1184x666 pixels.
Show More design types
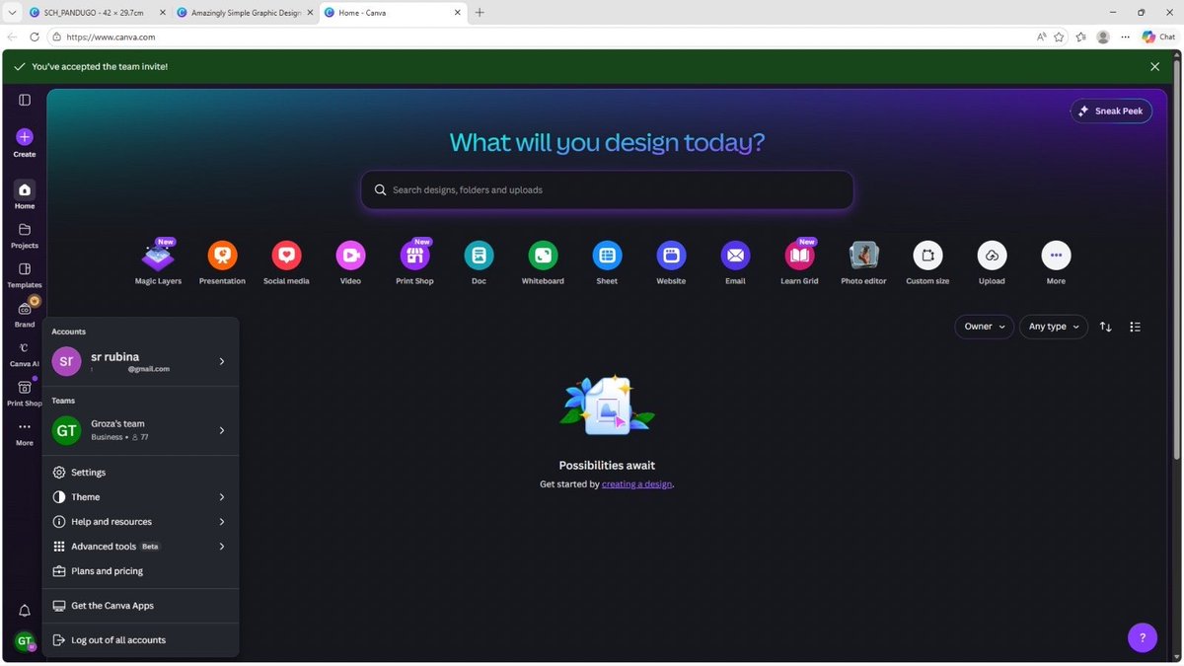click(1056, 262)
